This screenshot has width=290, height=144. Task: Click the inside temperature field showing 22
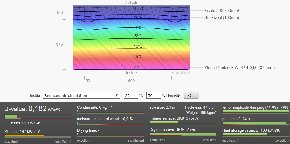[131, 95]
